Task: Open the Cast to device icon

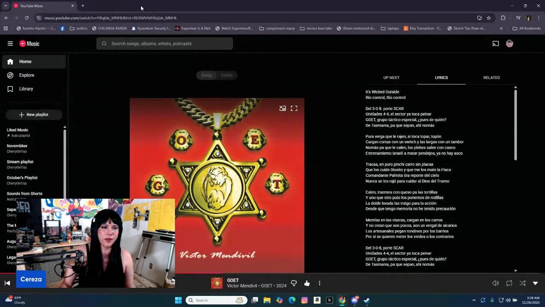Action: 496,43
